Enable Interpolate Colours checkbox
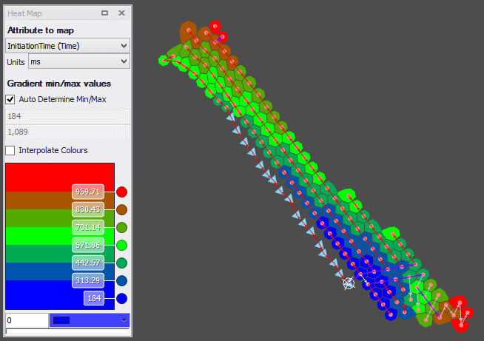The width and height of the screenshot is (484, 341). tap(10, 151)
